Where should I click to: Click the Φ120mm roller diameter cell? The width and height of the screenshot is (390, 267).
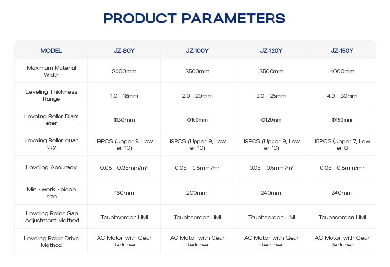271,120
